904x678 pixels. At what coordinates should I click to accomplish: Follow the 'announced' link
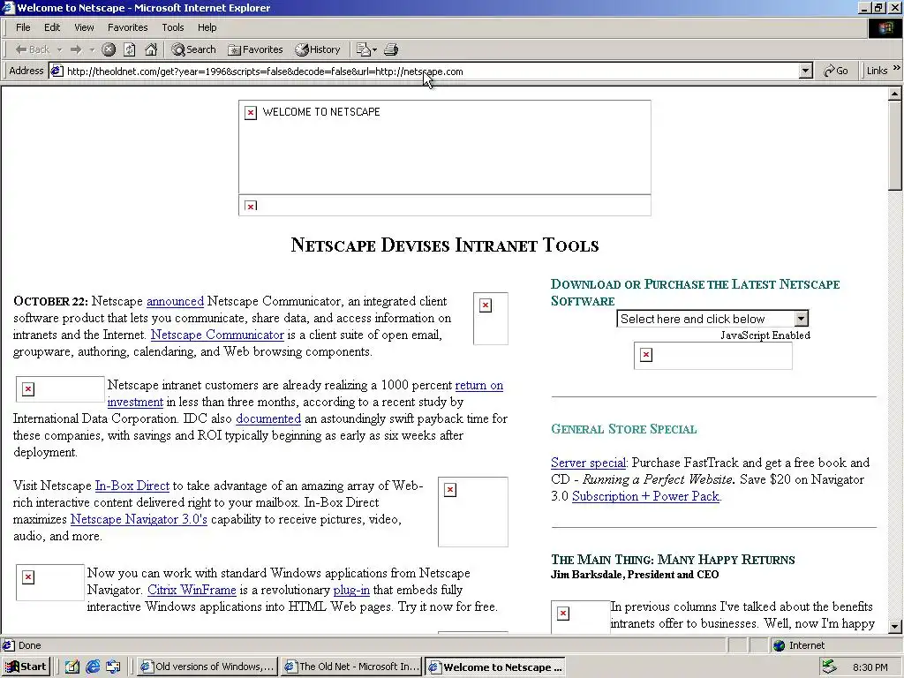click(175, 301)
